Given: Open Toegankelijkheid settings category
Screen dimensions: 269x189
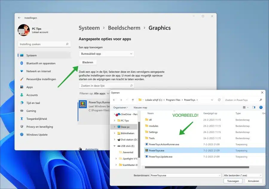Looking at the screenshot, I should point(44,119).
